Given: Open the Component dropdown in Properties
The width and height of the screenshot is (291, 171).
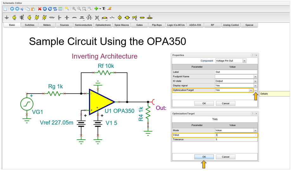Looking at the screenshot, I should (244, 61).
